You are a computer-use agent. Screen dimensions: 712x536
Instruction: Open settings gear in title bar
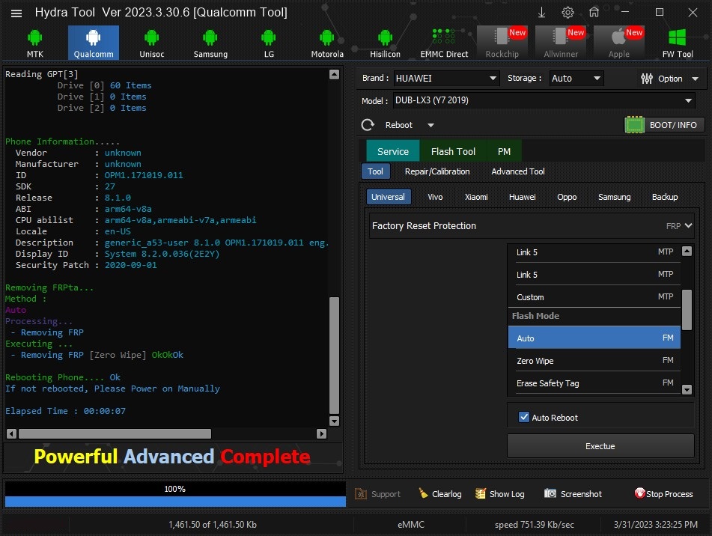point(568,13)
